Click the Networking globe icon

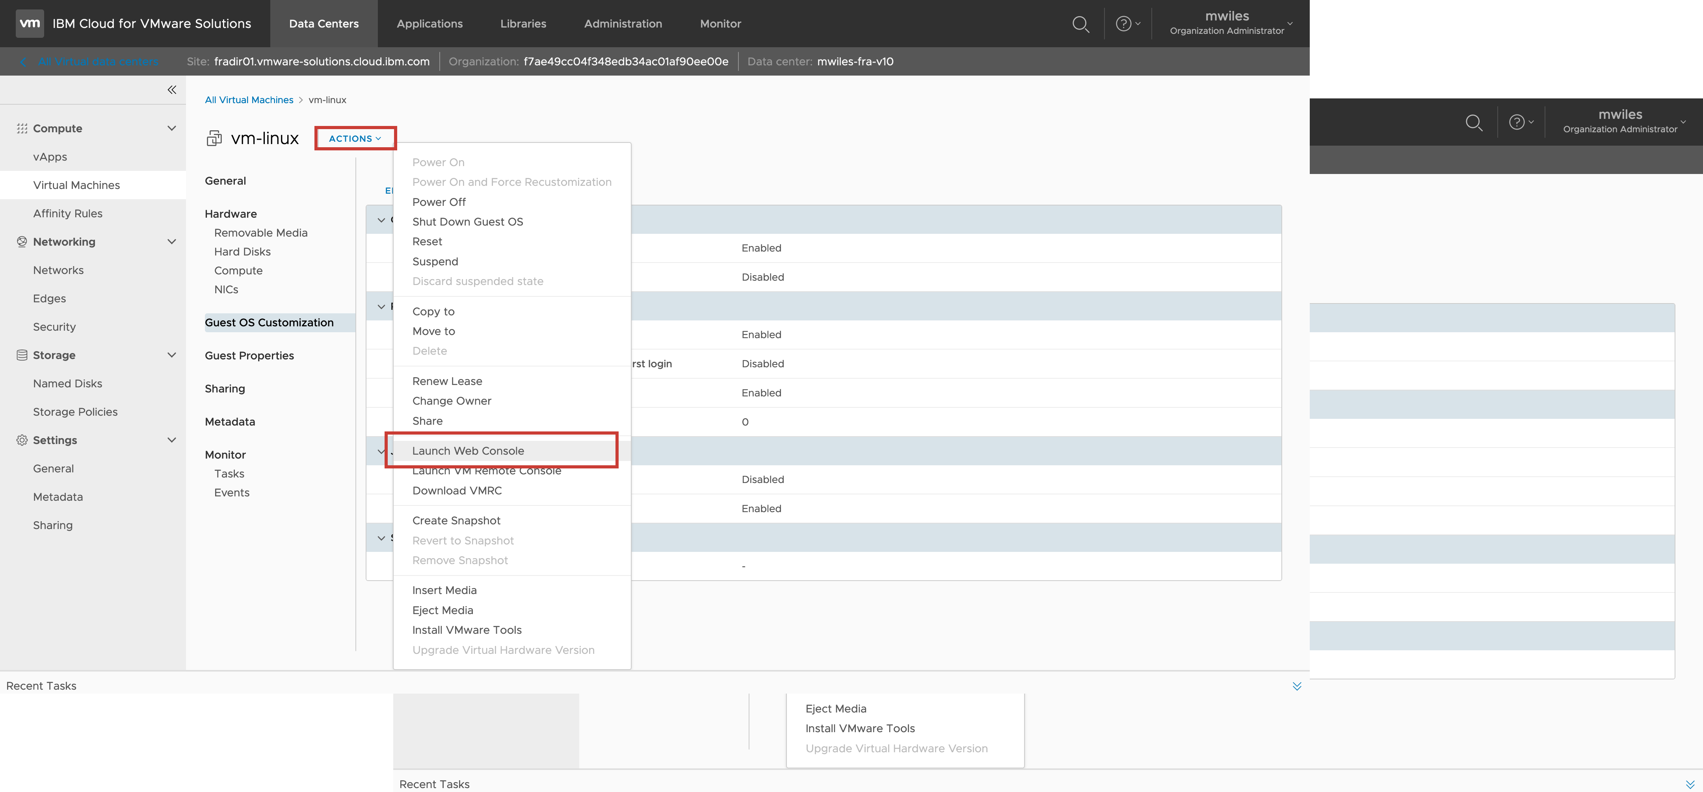pyautogui.click(x=22, y=242)
